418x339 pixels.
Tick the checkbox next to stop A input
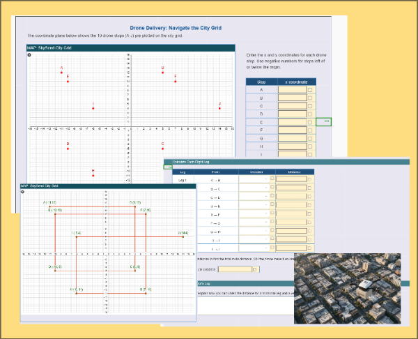point(310,89)
